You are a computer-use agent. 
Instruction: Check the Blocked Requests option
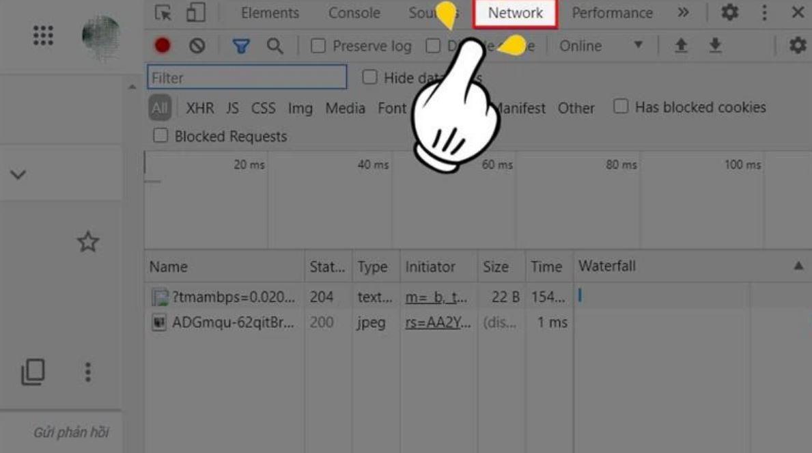(160, 136)
